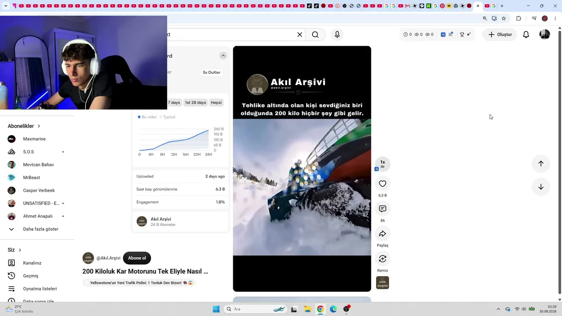The image size is (562, 316).
Task: Go to the previous Short
Action: [541, 164]
